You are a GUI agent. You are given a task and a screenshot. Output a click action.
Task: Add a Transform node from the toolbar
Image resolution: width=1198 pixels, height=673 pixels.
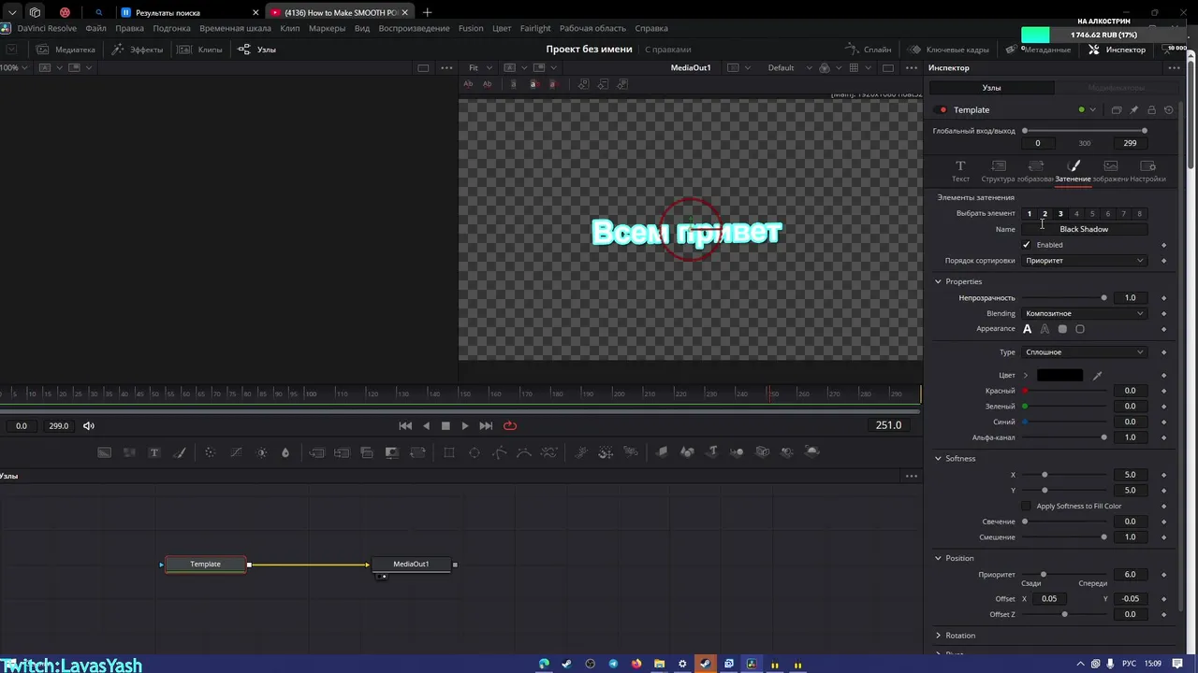click(417, 452)
